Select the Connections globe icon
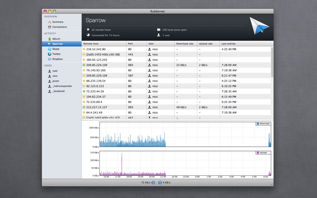Viewport: 317px width, 198px height. pos(50,27)
